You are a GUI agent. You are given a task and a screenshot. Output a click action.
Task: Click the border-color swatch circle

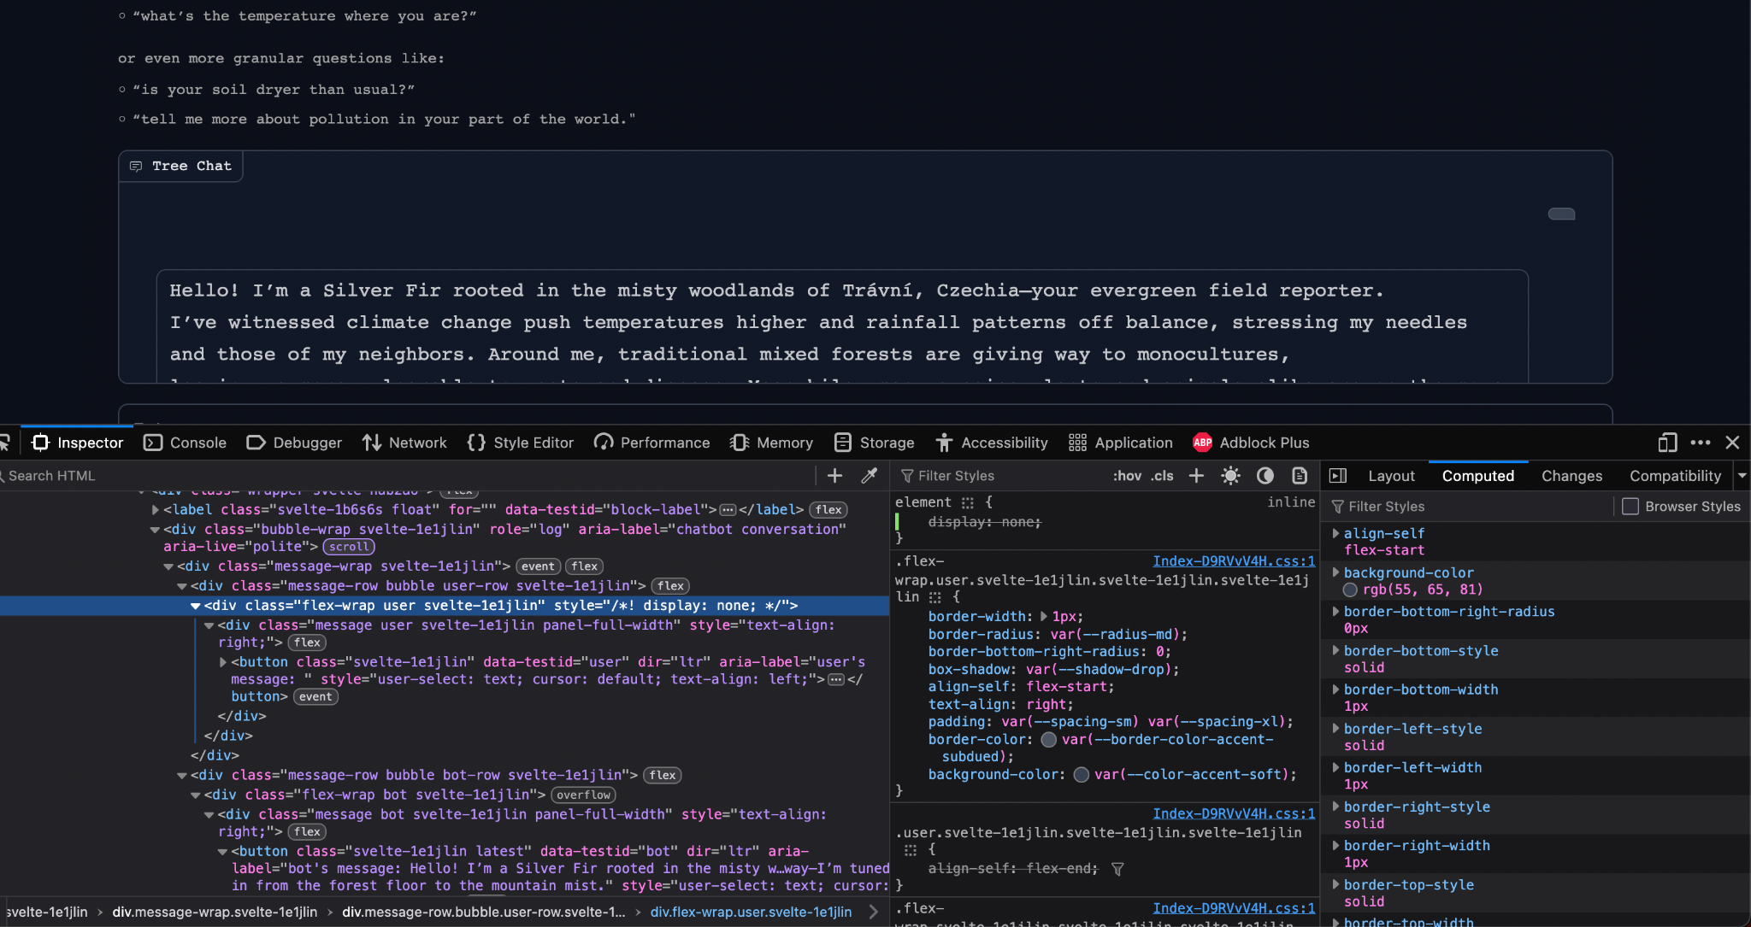(1048, 740)
